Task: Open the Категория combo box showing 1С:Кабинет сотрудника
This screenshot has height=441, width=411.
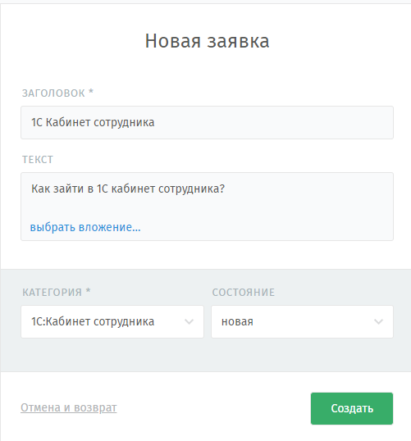Action: click(112, 322)
